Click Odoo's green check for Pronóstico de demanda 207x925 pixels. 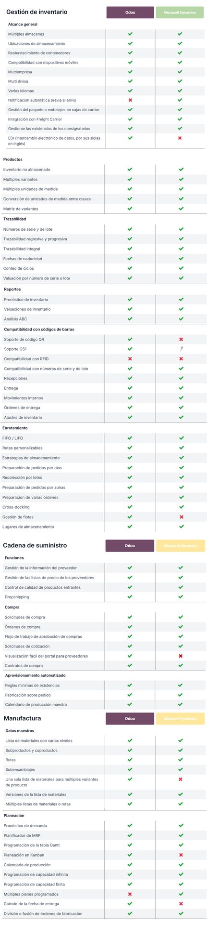click(130, 825)
